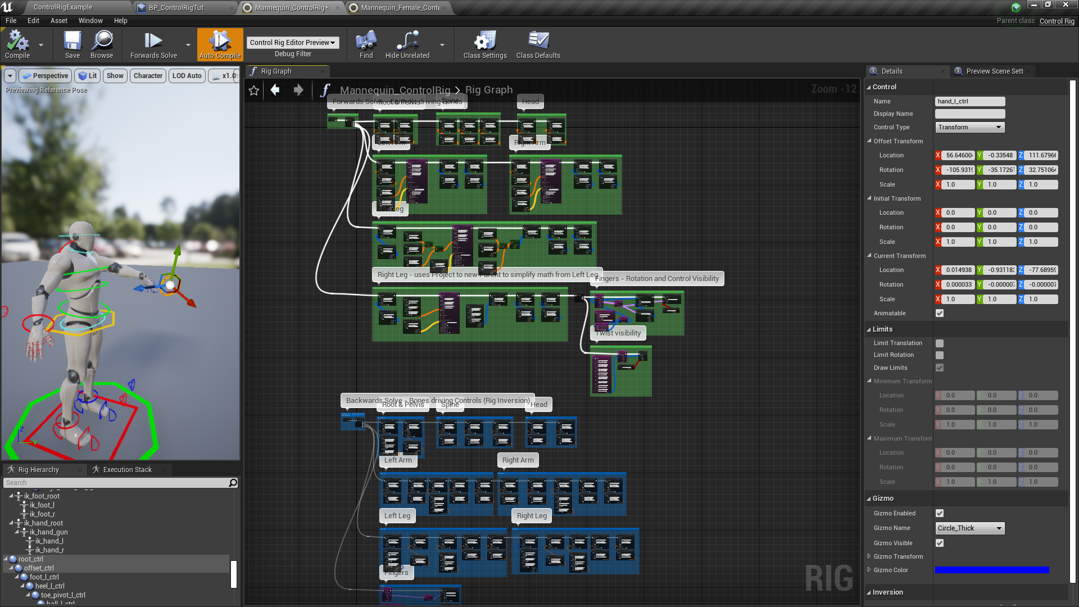
Task: Toggle the Gizmo Enabled checkbox
Action: pos(940,514)
